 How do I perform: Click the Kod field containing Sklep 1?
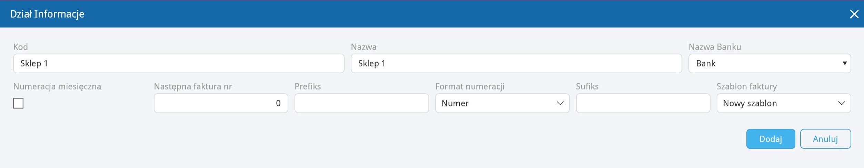tap(179, 63)
